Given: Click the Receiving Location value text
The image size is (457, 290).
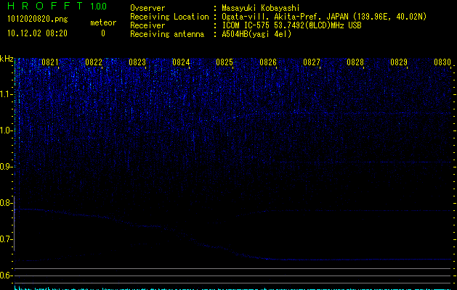Looking at the screenshot, I should coord(324,17).
